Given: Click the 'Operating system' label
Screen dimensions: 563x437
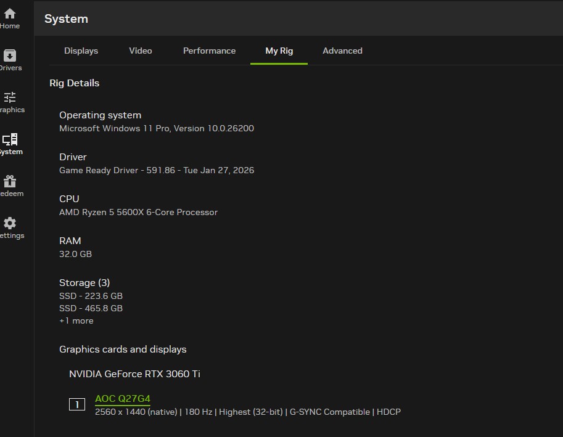Looking at the screenshot, I should [100, 115].
